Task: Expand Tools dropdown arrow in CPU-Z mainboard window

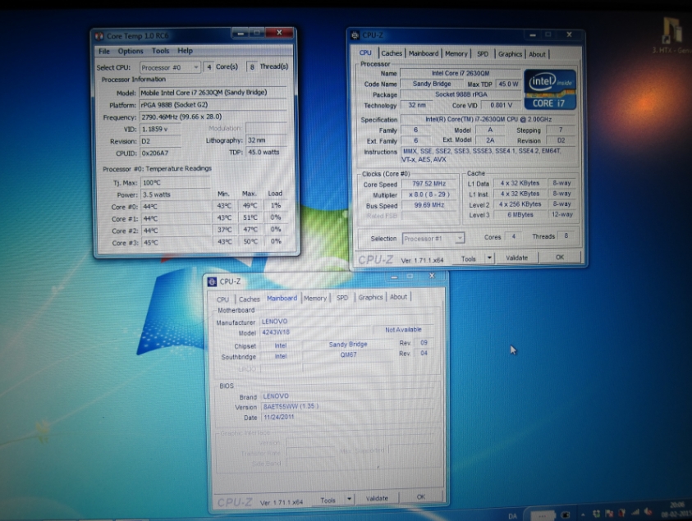Action: [349, 500]
